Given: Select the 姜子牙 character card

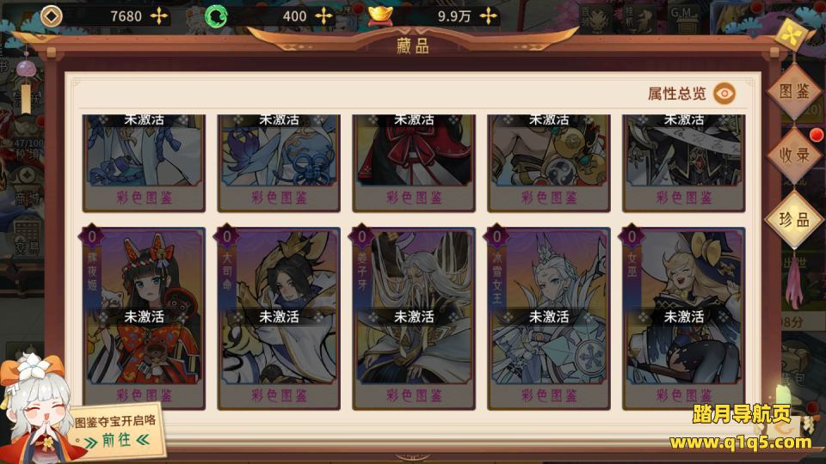Looking at the screenshot, I should click(x=414, y=318).
